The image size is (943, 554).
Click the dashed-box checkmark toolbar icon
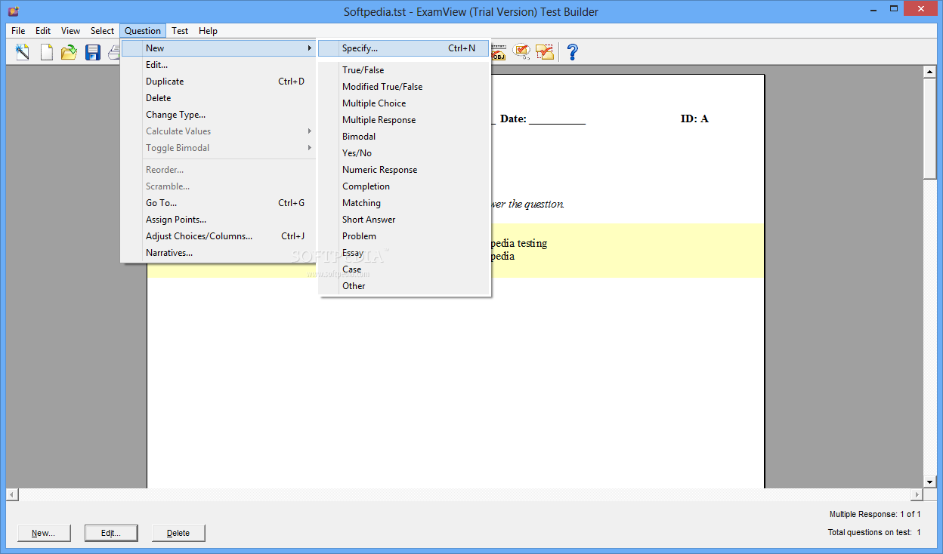pos(545,52)
